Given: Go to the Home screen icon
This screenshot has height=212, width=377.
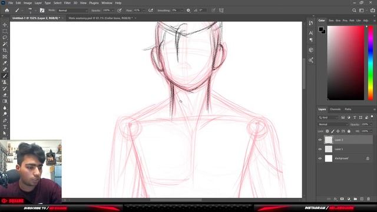Looking at the screenshot, I should pyautogui.click(x=6, y=11).
